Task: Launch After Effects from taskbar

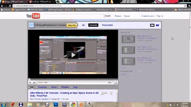Action: pos(64,104)
